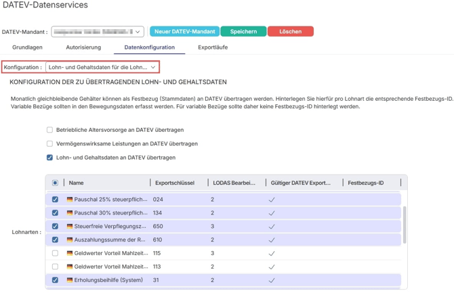Click the Exportschlüssel value 113
The height and width of the screenshot is (295, 454).
(157, 267)
